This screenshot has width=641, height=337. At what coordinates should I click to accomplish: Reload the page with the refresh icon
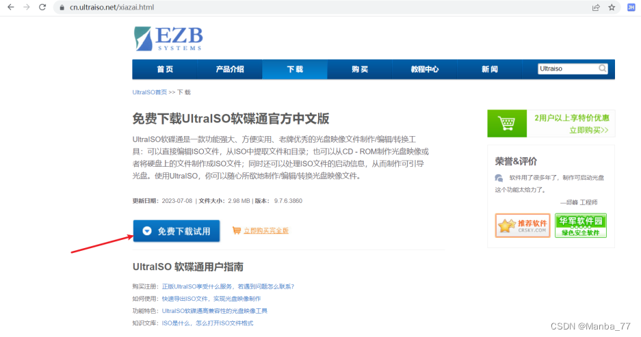tap(42, 8)
